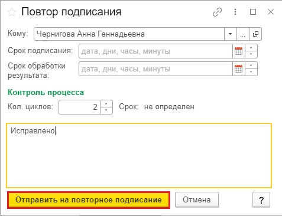
Task: Click Отправить на повторное подписание button
Action: 89,200
